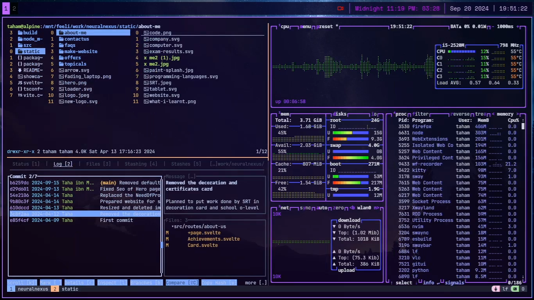
Task: Click image icon beside code.png
Action: pos(146,33)
